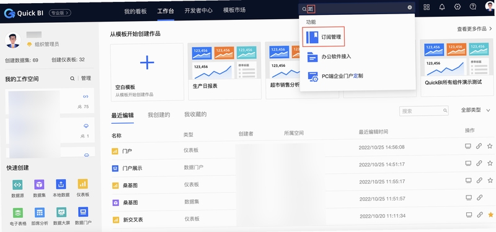Click the top search input field
Image resolution: width=496 pixels, height=232 pixels.
tap(357, 8)
